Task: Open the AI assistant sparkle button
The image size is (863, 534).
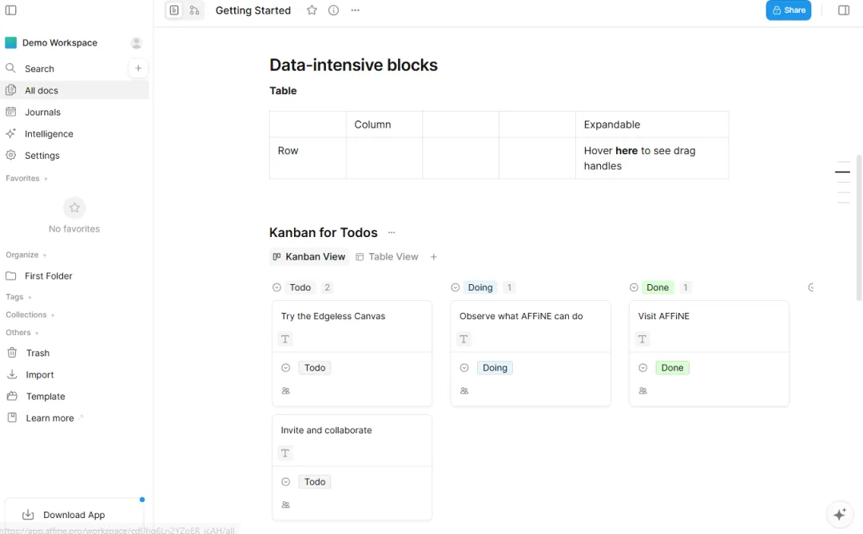Action: coord(839,514)
